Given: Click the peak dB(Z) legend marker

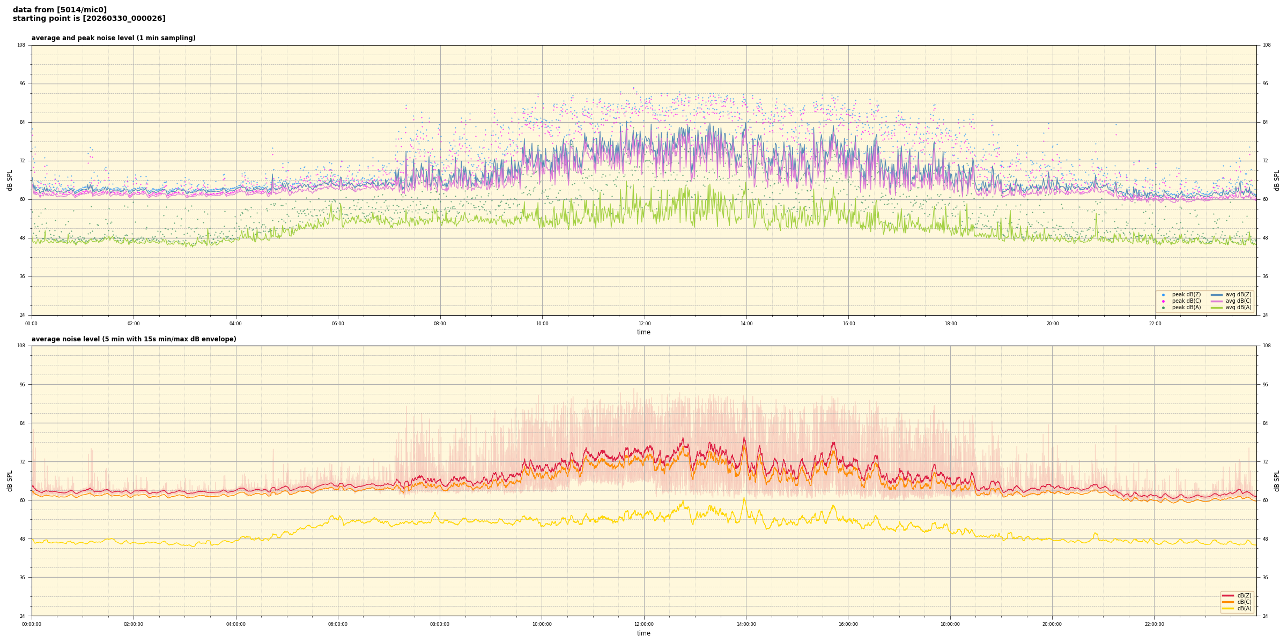Looking at the screenshot, I should coord(1163,295).
